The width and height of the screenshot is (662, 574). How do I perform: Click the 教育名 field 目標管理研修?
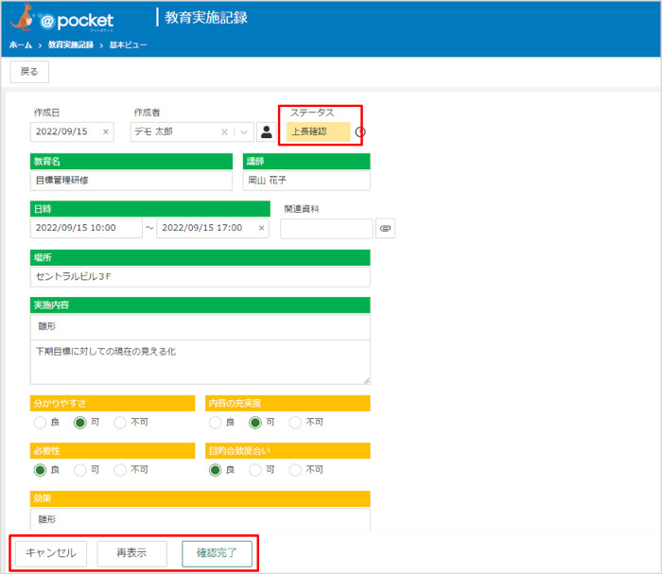[x=131, y=181]
